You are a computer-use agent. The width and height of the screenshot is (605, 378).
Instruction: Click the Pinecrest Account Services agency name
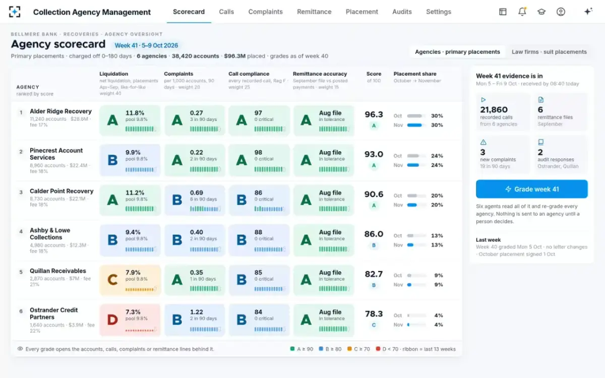56,154
